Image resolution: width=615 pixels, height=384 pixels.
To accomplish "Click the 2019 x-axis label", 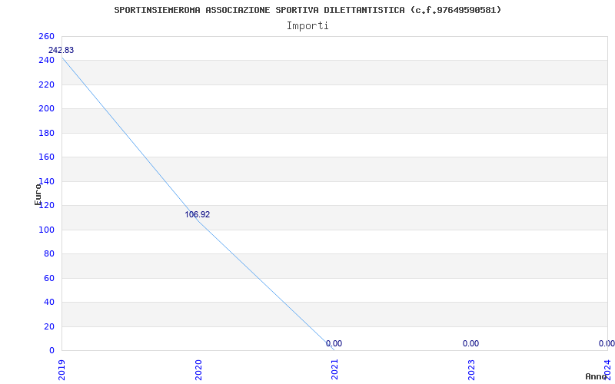I will 61,369.
